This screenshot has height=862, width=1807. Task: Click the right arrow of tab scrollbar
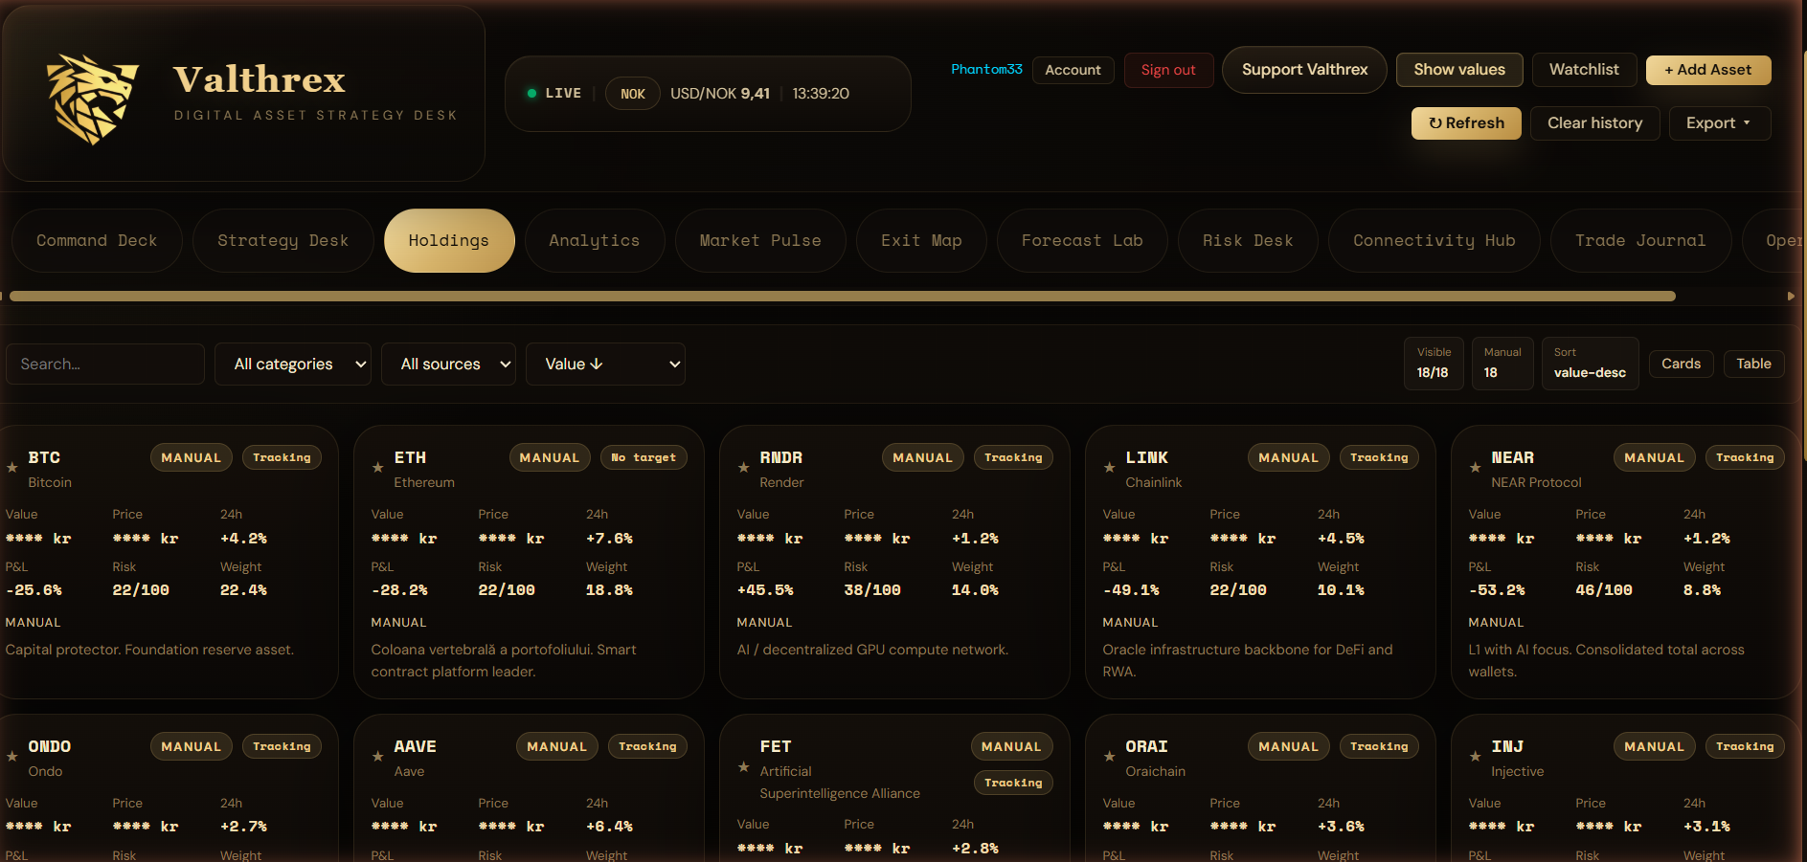pyautogui.click(x=1791, y=297)
